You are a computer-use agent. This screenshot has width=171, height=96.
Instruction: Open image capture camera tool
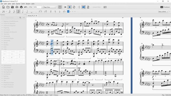[105, 7]
